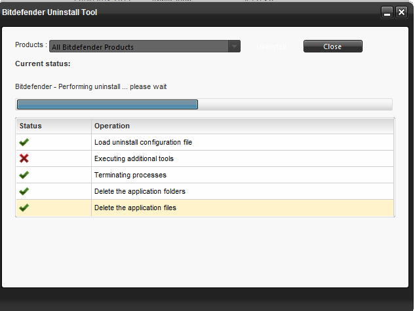Click the Operation column header
Image resolution: width=415 pixels, height=311 pixels.
coord(243,126)
